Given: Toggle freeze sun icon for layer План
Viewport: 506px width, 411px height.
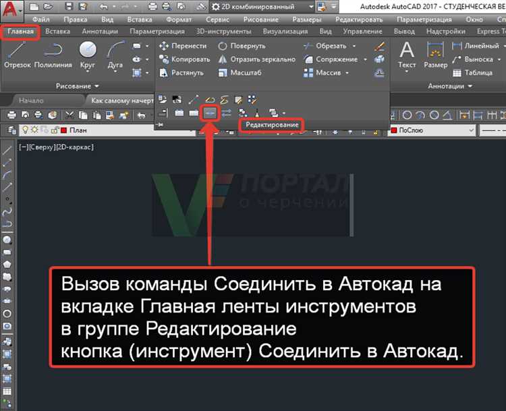Looking at the screenshot, I should pos(34,130).
